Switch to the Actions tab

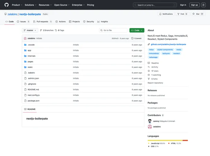60,22
